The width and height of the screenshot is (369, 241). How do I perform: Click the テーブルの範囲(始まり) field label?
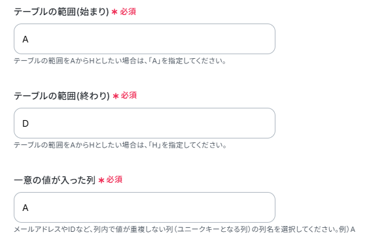tap(61, 12)
